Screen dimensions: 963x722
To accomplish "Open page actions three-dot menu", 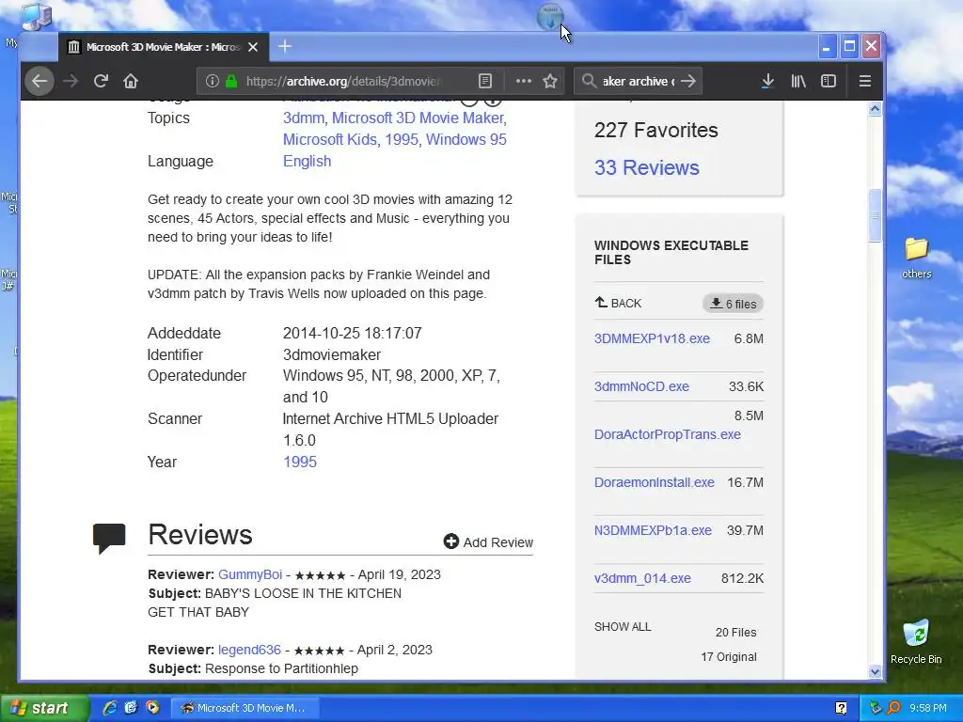I will [x=523, y=81].
